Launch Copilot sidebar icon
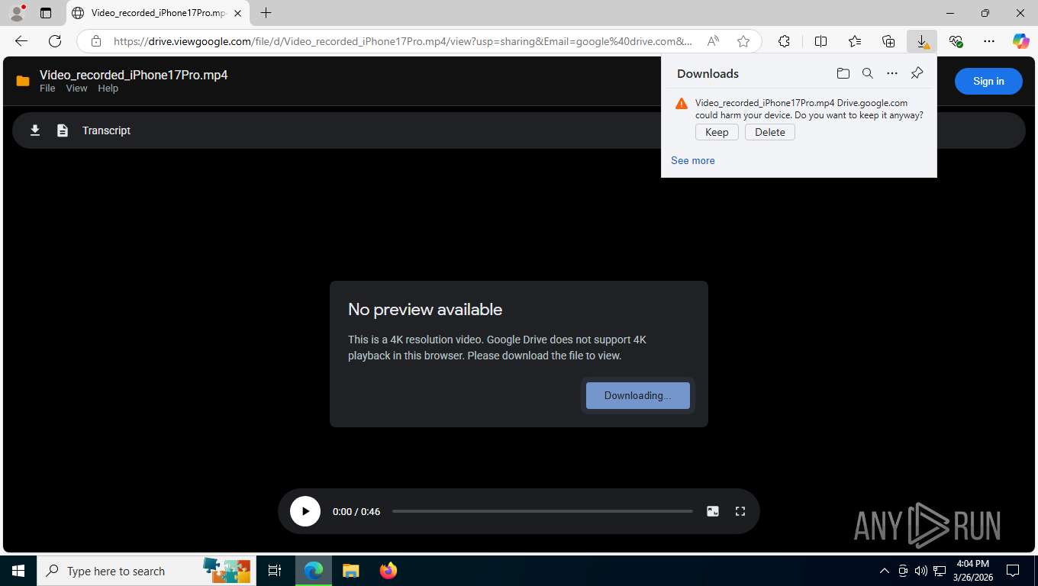The height and width of the screenshot is (586, 1038). tap(1021, 41)
